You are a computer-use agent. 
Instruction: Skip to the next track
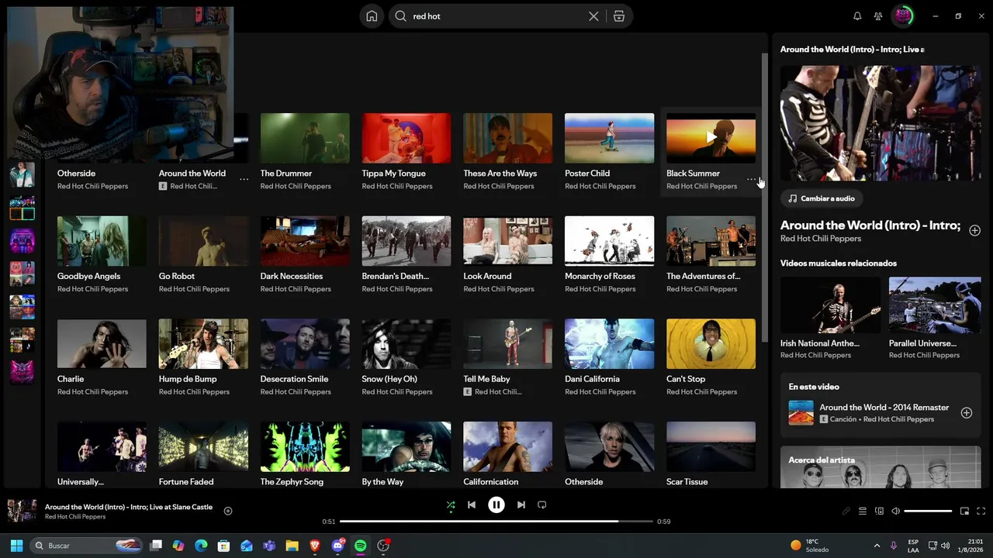[x=521, y=505]
